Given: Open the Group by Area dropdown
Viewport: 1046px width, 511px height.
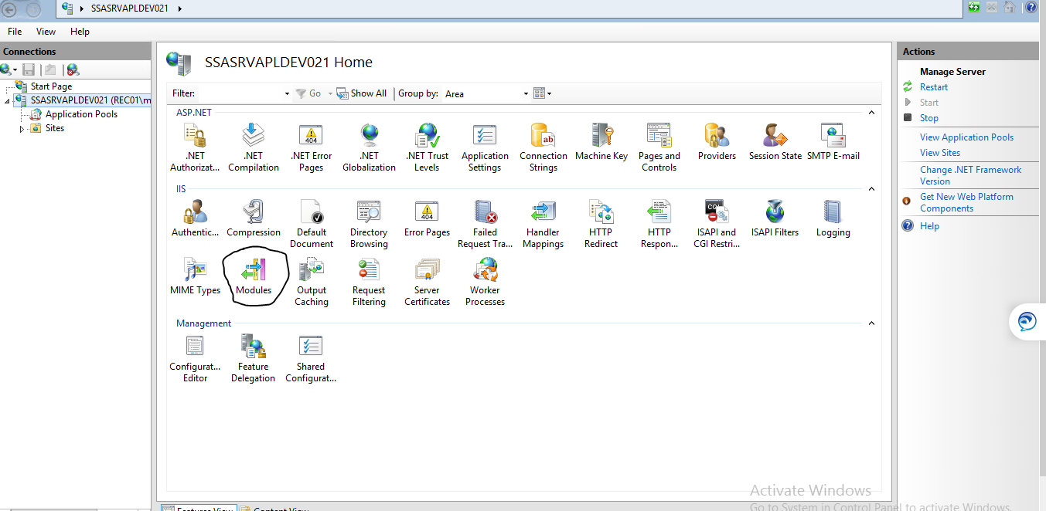Looking at the screenshot, I should [526, 93].
